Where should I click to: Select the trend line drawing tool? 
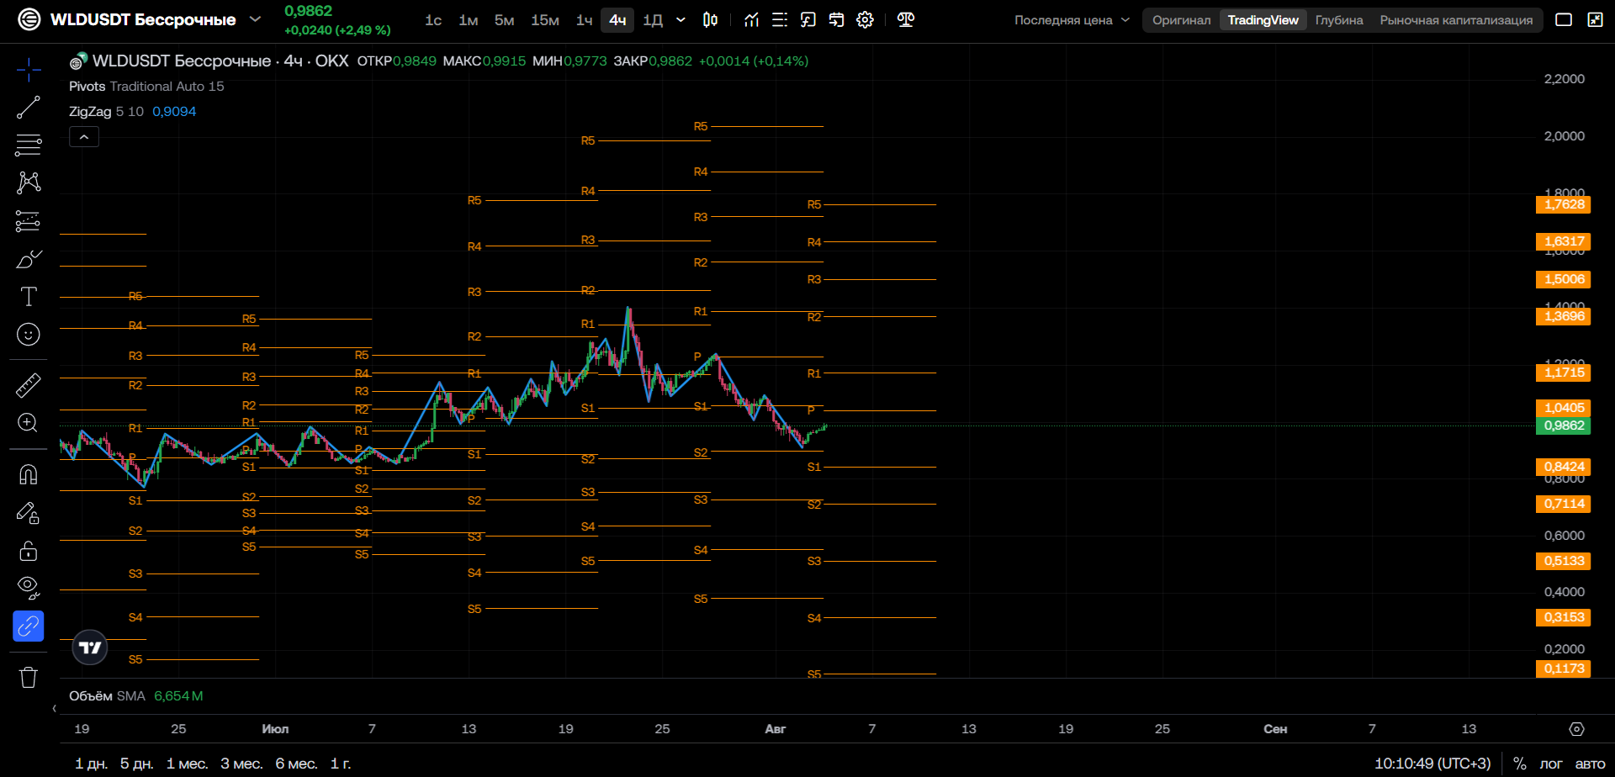[x=29, y=108]
